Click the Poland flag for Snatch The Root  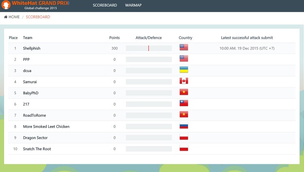click(184, 148)
